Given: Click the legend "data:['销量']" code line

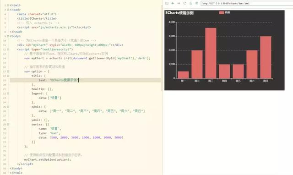Looking at the screenshot, I should tap(50, 98).
